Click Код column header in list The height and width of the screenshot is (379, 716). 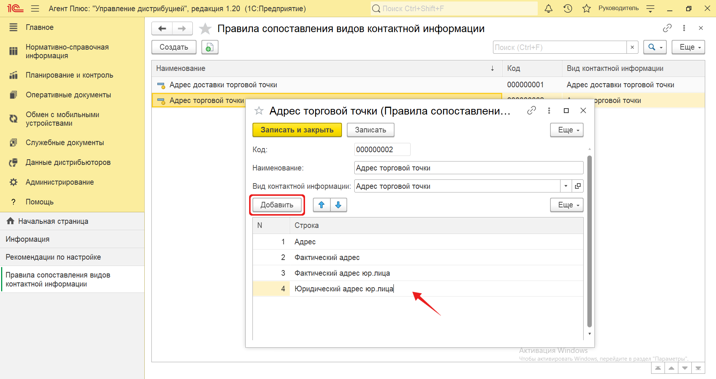tap(532, 68)
